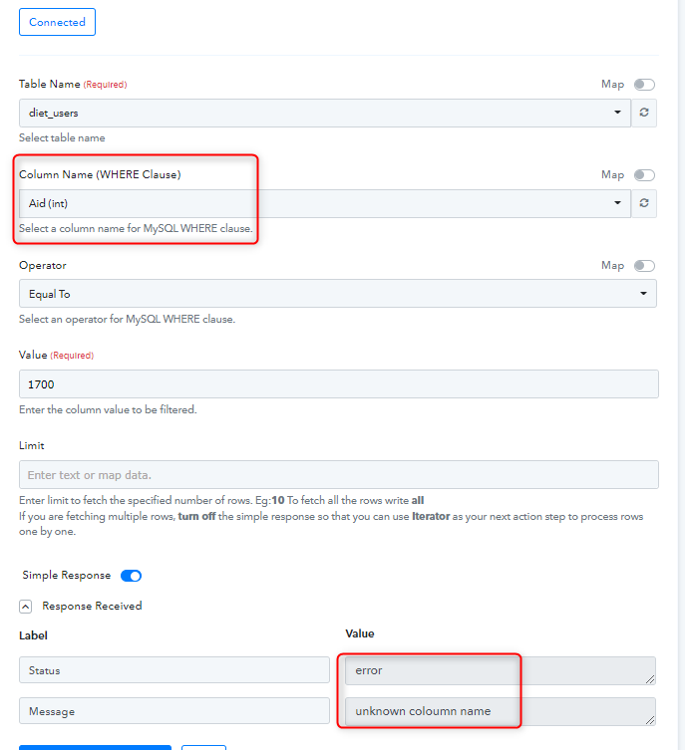Click the Value field containing 1700
The width and height of the screenshot is (685, 750).
point(339,384)
